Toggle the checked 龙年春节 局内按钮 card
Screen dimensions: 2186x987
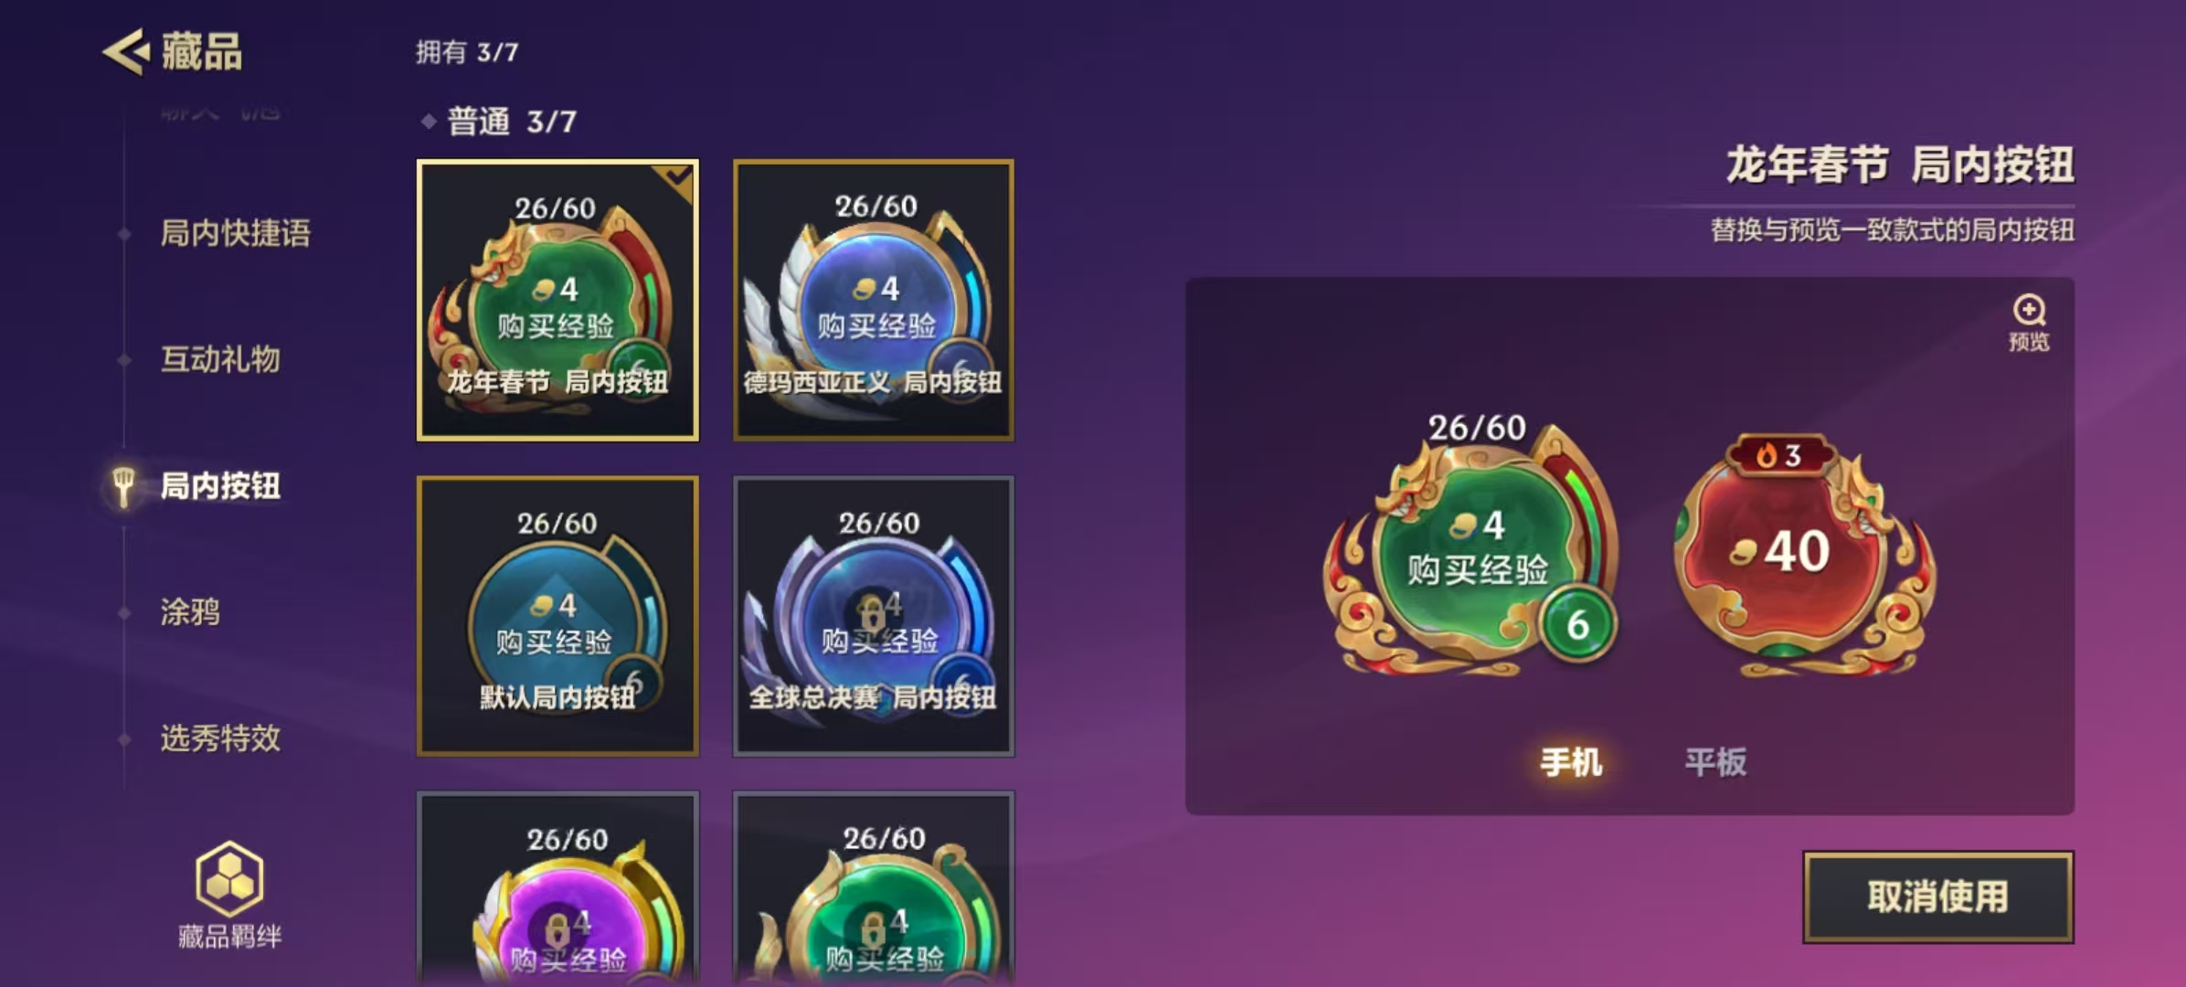tap(557, 300)
